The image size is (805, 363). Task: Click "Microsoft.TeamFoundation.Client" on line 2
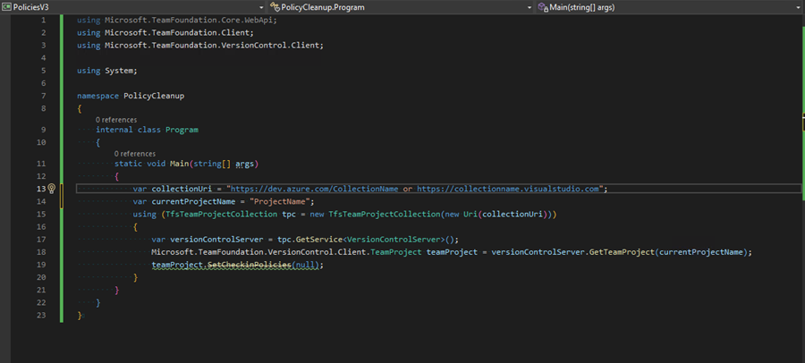[176, 33]
